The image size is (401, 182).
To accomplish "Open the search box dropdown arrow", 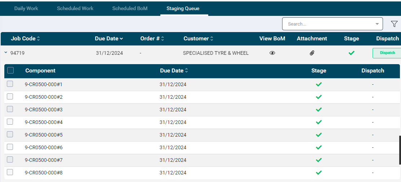I will click(377, 24).
